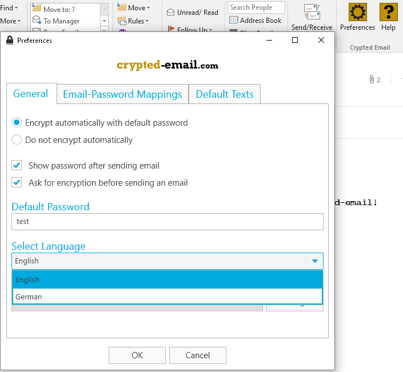The width and height of the screenshot is (403, 372).
Task: Switch to Email-Password Mappings tab
Action: [122, 94]
